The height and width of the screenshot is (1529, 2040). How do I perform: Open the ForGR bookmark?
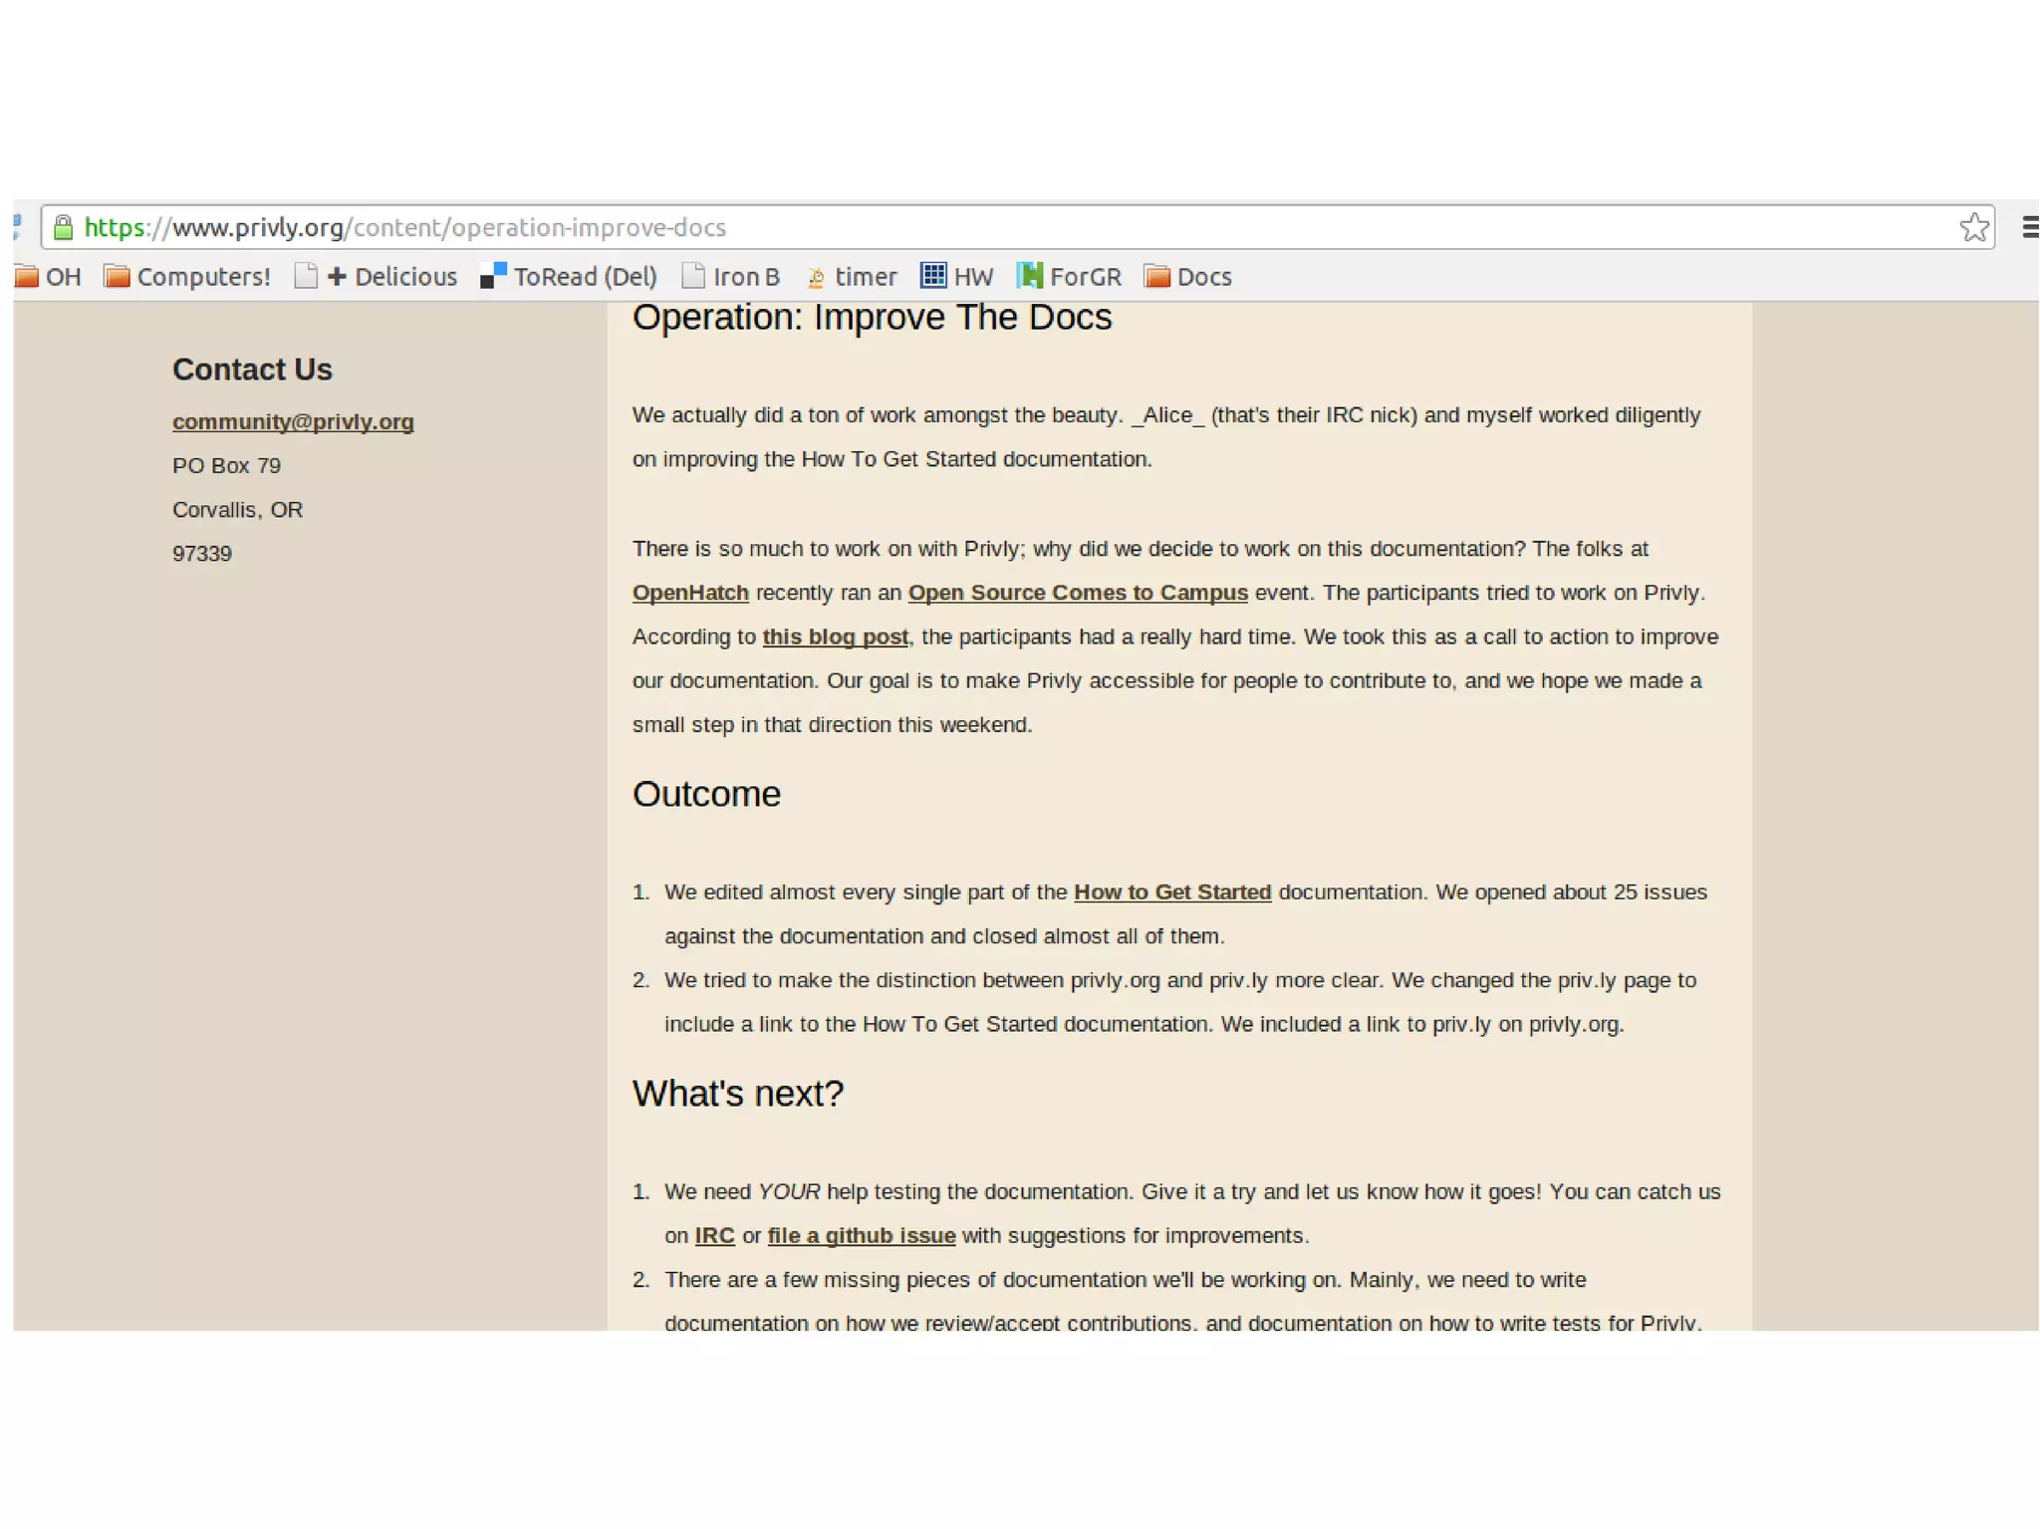pos(1069,277)
